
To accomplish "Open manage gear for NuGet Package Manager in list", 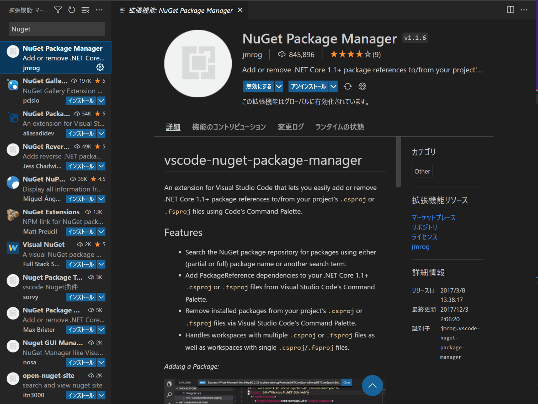I will click(x=100, y=68).
